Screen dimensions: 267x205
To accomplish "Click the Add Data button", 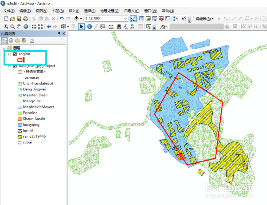I will pyautogui.click(x=76, y=19).
